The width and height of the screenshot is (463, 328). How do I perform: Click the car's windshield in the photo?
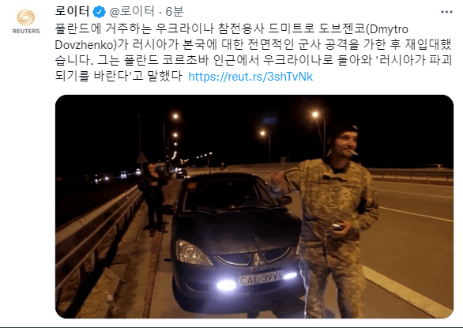click(x=229, y=194)
